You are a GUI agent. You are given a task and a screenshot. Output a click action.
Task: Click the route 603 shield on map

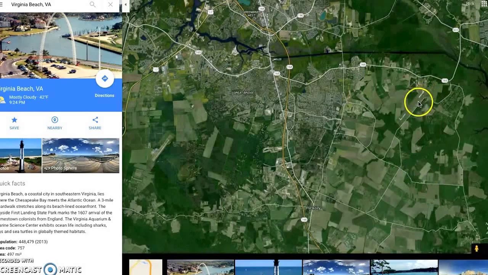pos(455,30)
